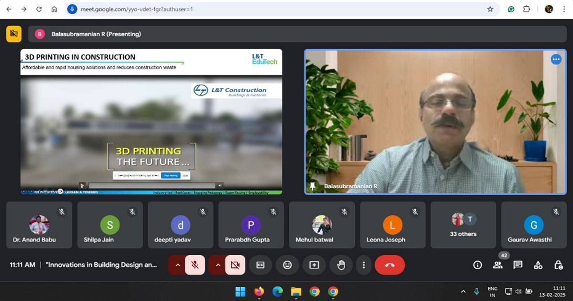Turn on the camera
This screenshot has height=301, width=573.
click(x=235, y=265)
